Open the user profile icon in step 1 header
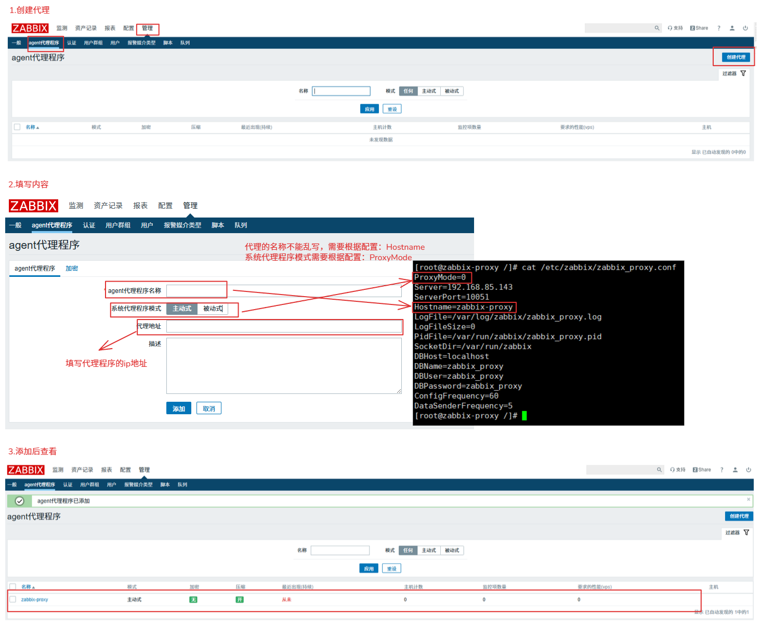Image resolution: width=761 pixels, height=625 pixels. [732, 28]
